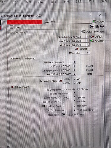Select the Even Spacing radio option
111x148 pixels.
click(60, 97)
